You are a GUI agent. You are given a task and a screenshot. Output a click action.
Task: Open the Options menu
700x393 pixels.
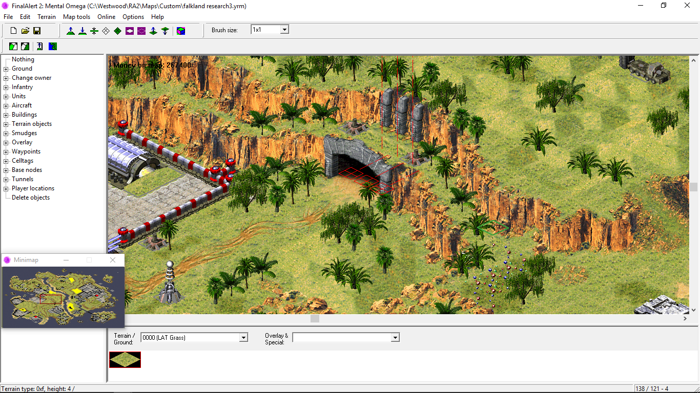point(133,17)
